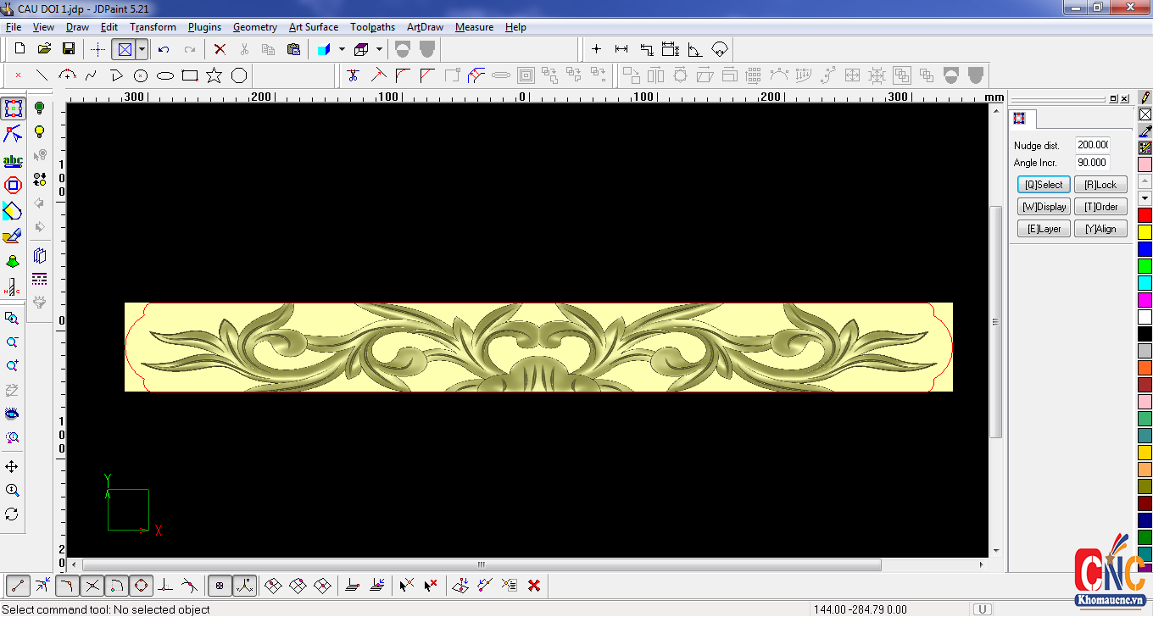Open dropdown arrow beside crossed-box view button
Screen dimensions: 1153x617
pos(142,49)
